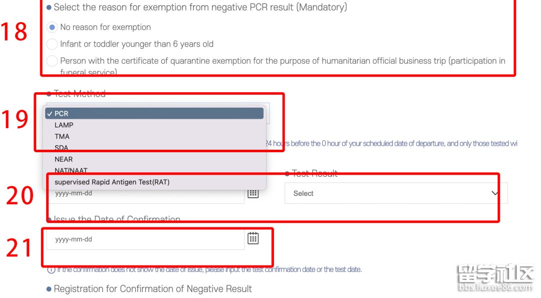Pick NAT/NAAT test method entry
Screen dimensions: 541x298
tap(71, 171)
